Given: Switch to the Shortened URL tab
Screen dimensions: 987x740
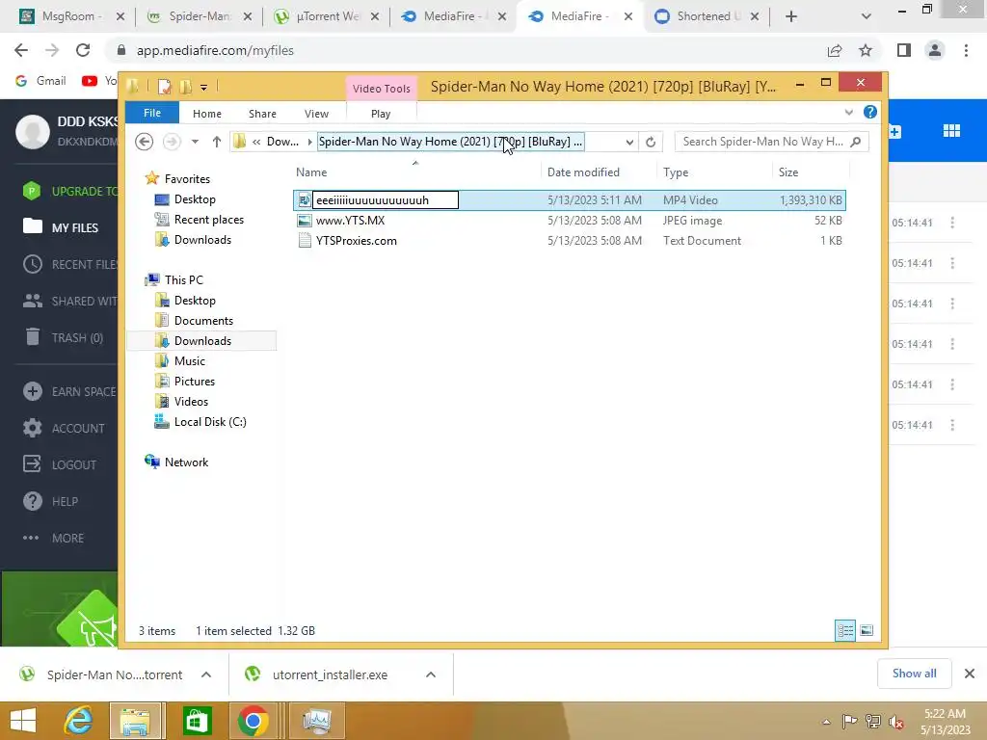Looking at the screenshot, I should (x=707, y=16).
